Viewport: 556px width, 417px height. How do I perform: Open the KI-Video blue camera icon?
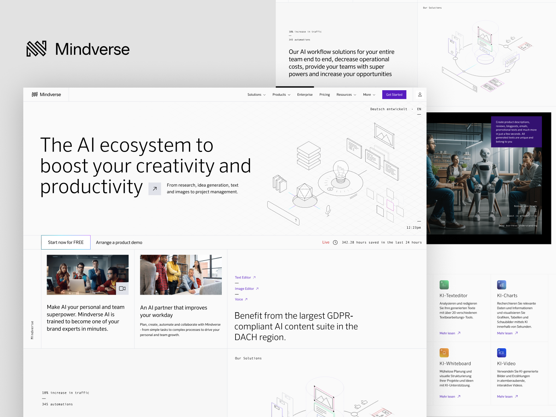tap(502, 352)
